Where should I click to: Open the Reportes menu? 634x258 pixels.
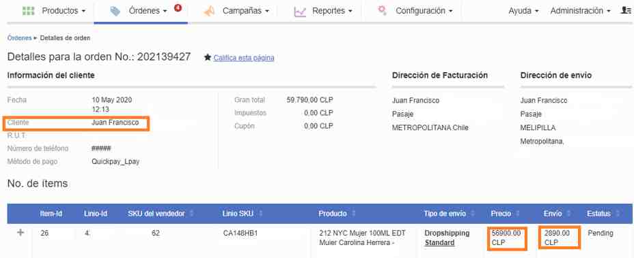click(332, 11)
